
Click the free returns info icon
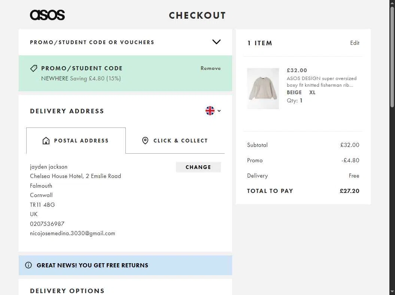[28, 265]
